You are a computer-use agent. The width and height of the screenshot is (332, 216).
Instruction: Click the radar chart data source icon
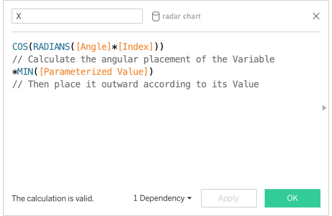pyautogui.click(x=155, y=16)
